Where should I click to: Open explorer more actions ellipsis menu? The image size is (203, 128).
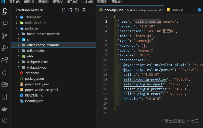(90, 10)
